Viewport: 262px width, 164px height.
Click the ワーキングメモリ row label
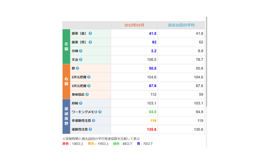(x=84, y=112)
